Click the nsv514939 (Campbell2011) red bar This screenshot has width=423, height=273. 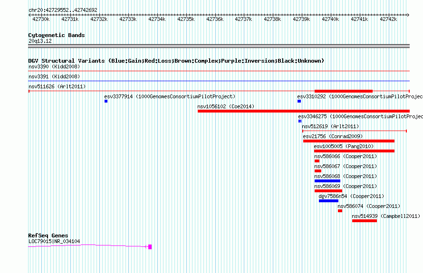[365, 221]
